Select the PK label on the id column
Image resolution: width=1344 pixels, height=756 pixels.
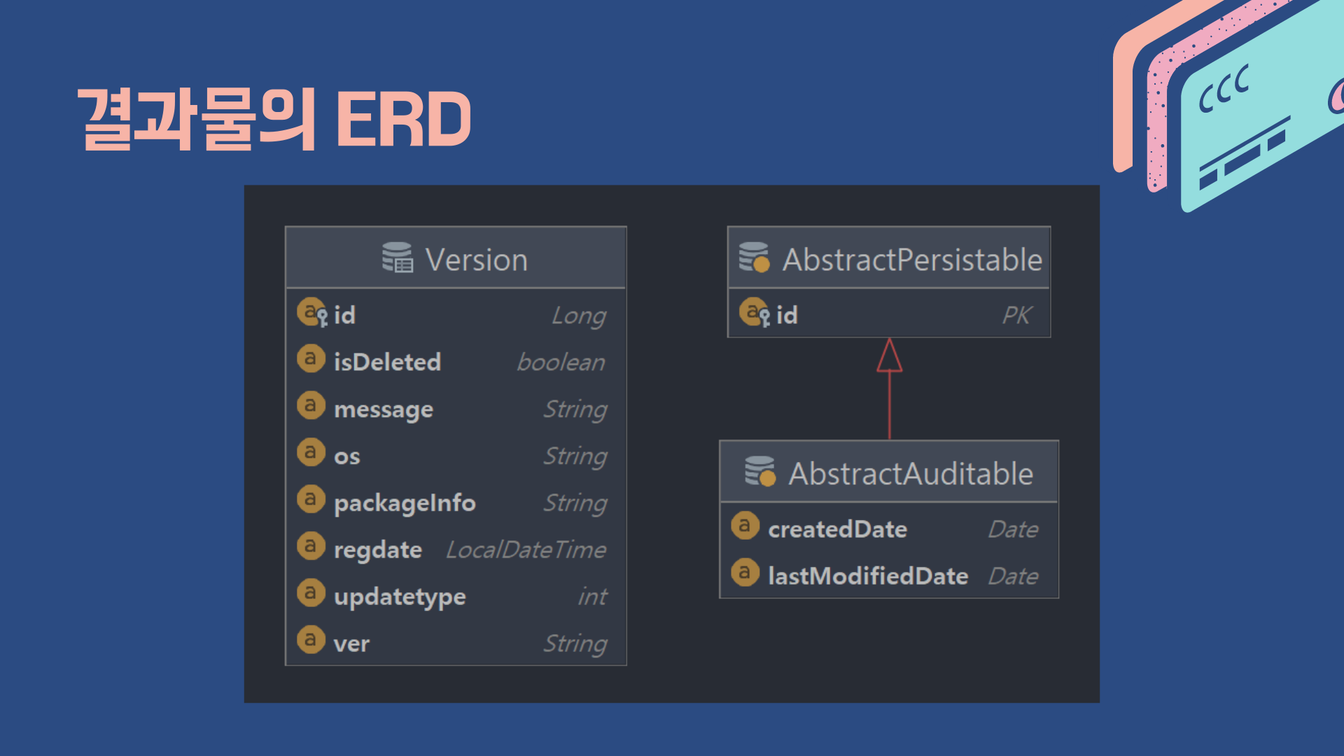click(x=1018, y=315)
